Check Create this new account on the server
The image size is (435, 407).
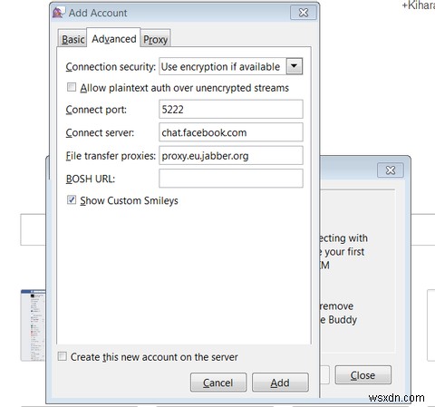[62, 356]
